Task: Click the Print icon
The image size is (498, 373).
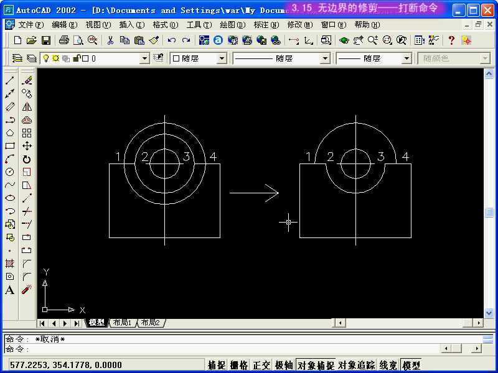Action: tap(64, 40)
